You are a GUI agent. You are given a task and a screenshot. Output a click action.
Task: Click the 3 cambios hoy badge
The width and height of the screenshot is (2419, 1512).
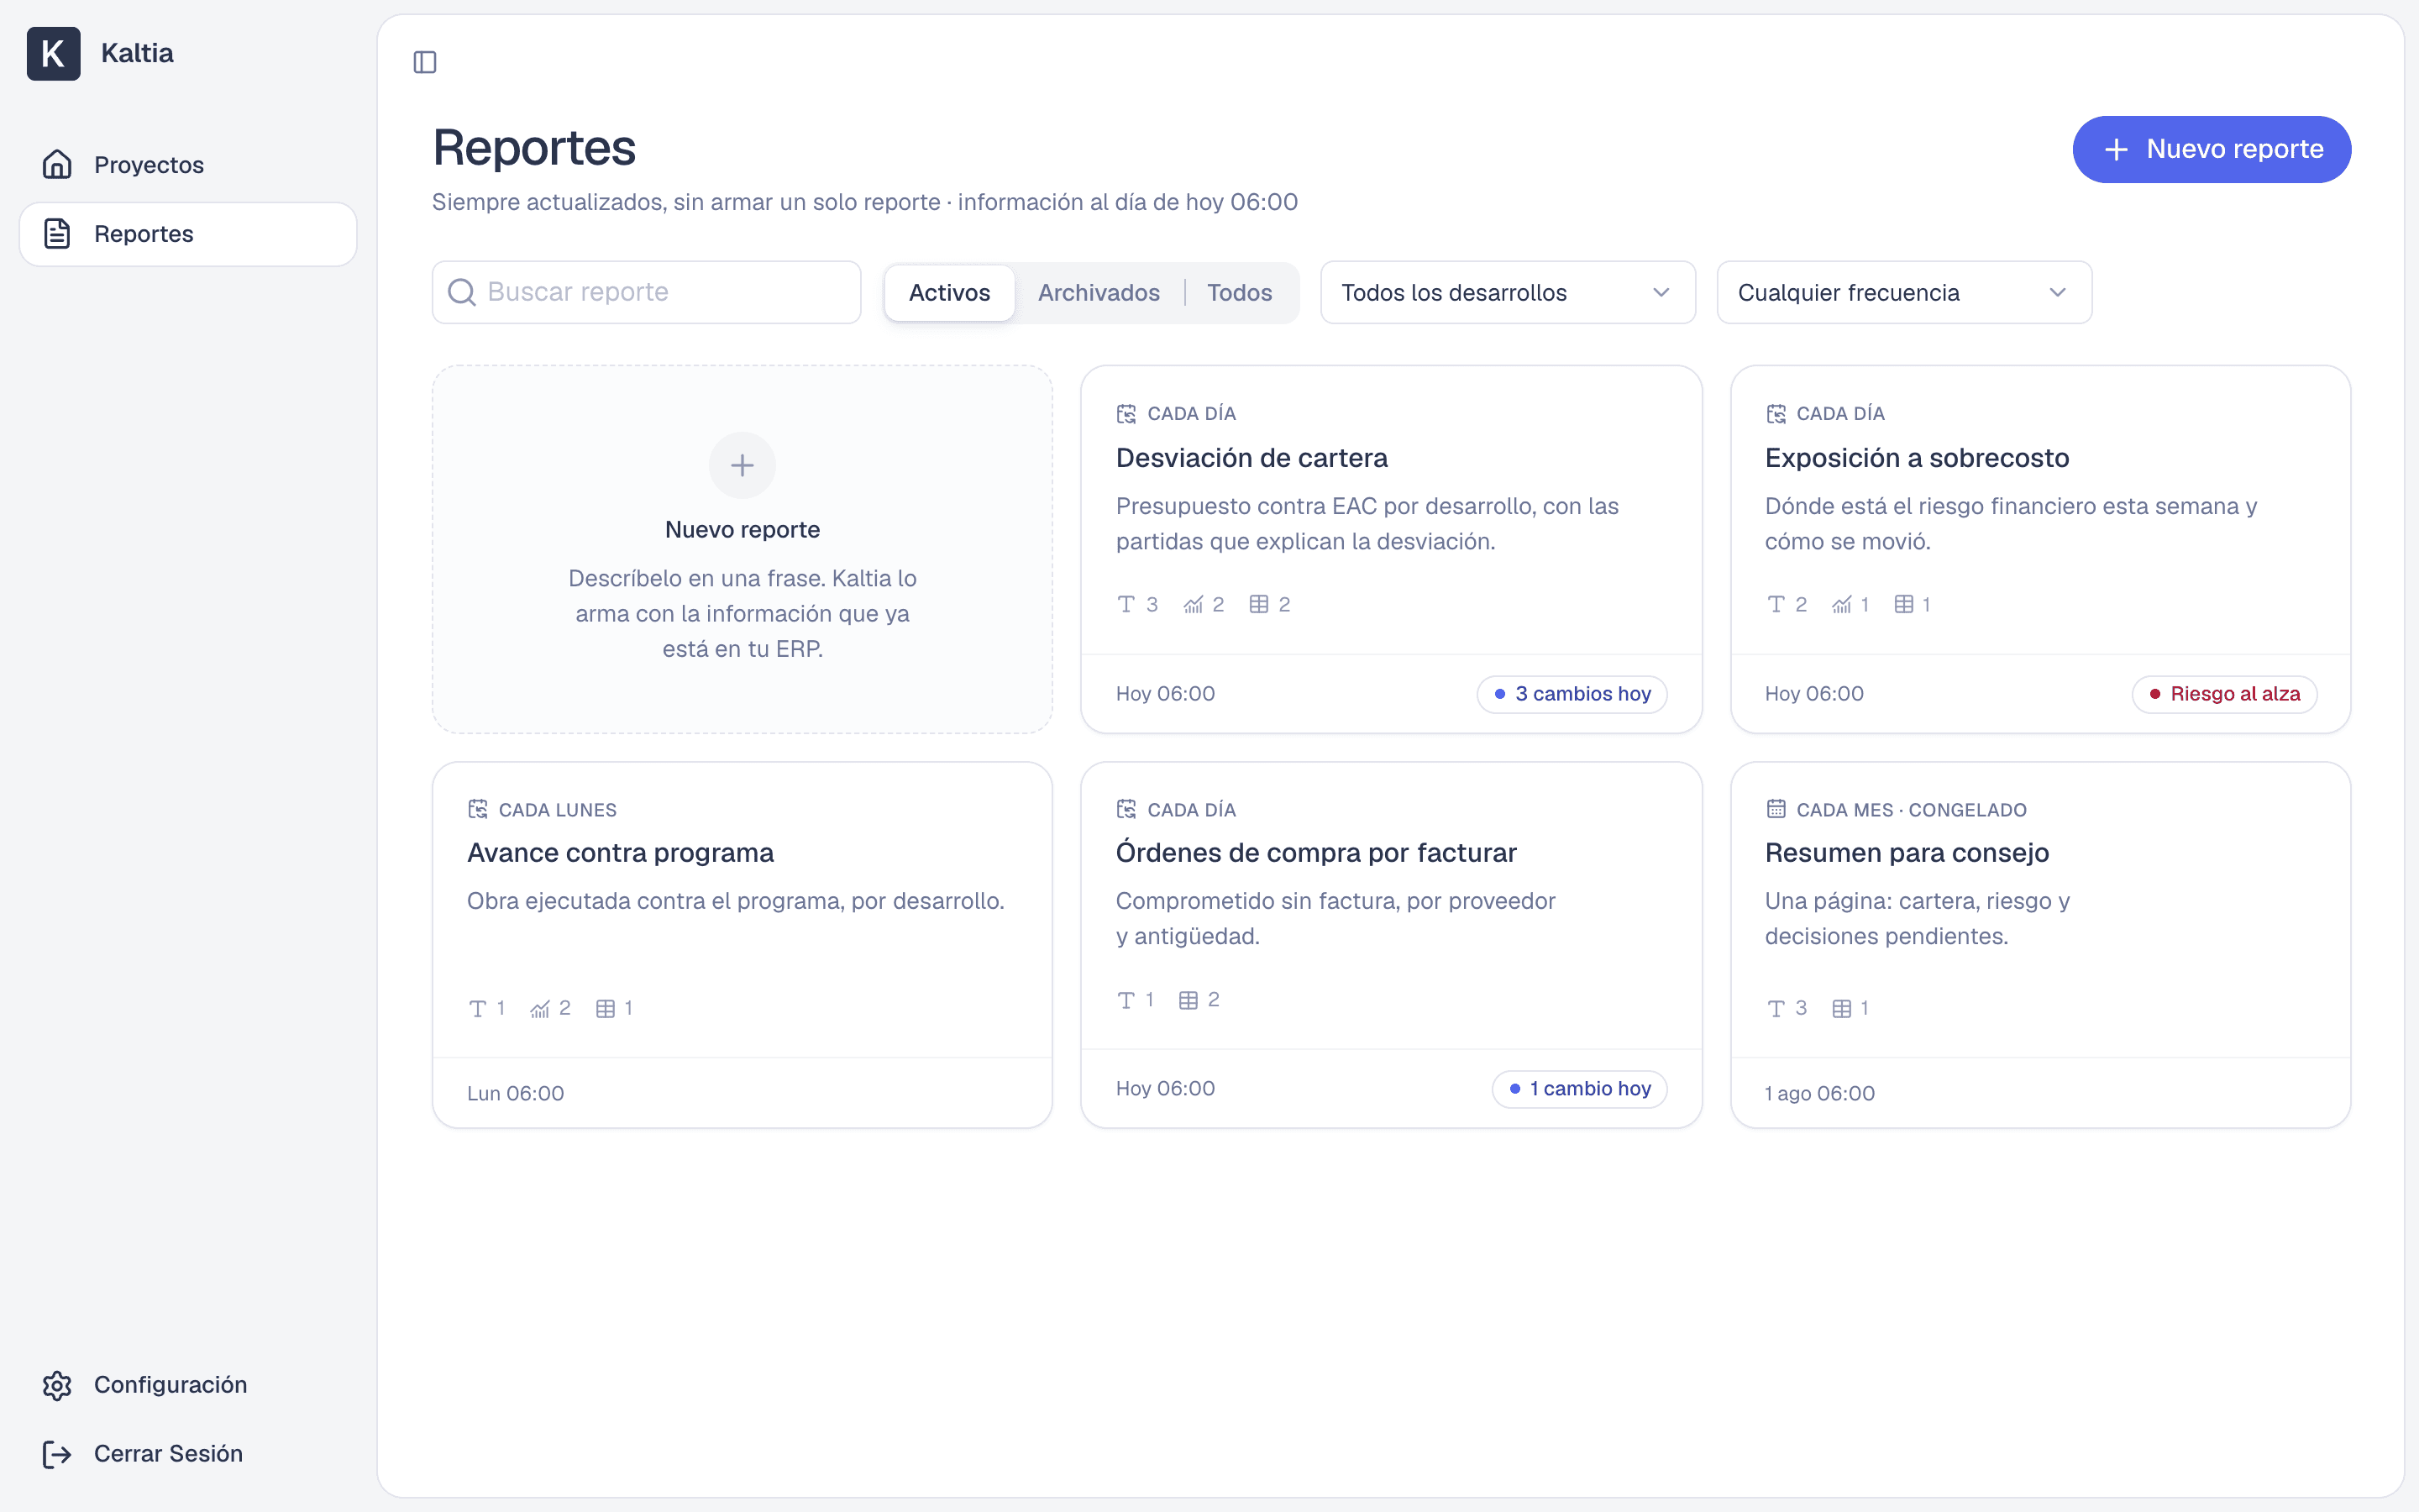pyautogui.click(x=1572, y=694)
